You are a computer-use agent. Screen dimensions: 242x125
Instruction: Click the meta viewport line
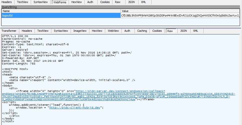[x=72, y=80]
